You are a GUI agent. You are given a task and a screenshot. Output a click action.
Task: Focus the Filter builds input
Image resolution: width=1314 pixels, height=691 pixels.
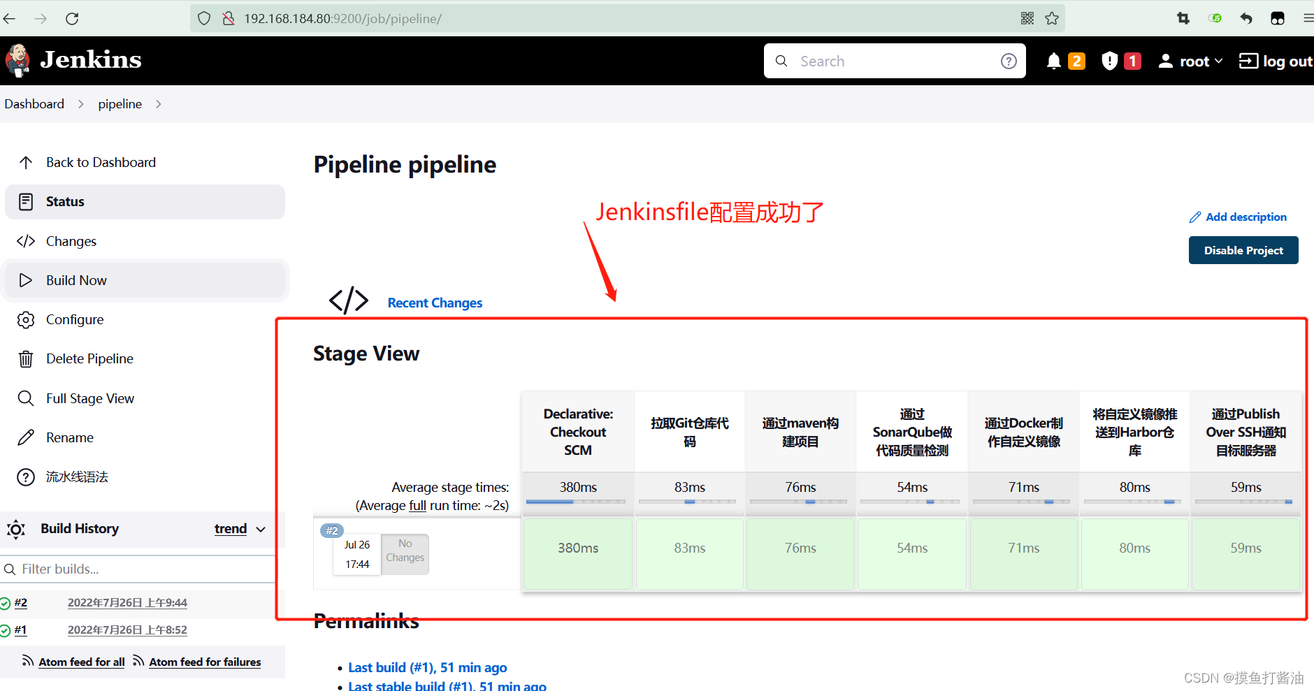coord(138,569)
